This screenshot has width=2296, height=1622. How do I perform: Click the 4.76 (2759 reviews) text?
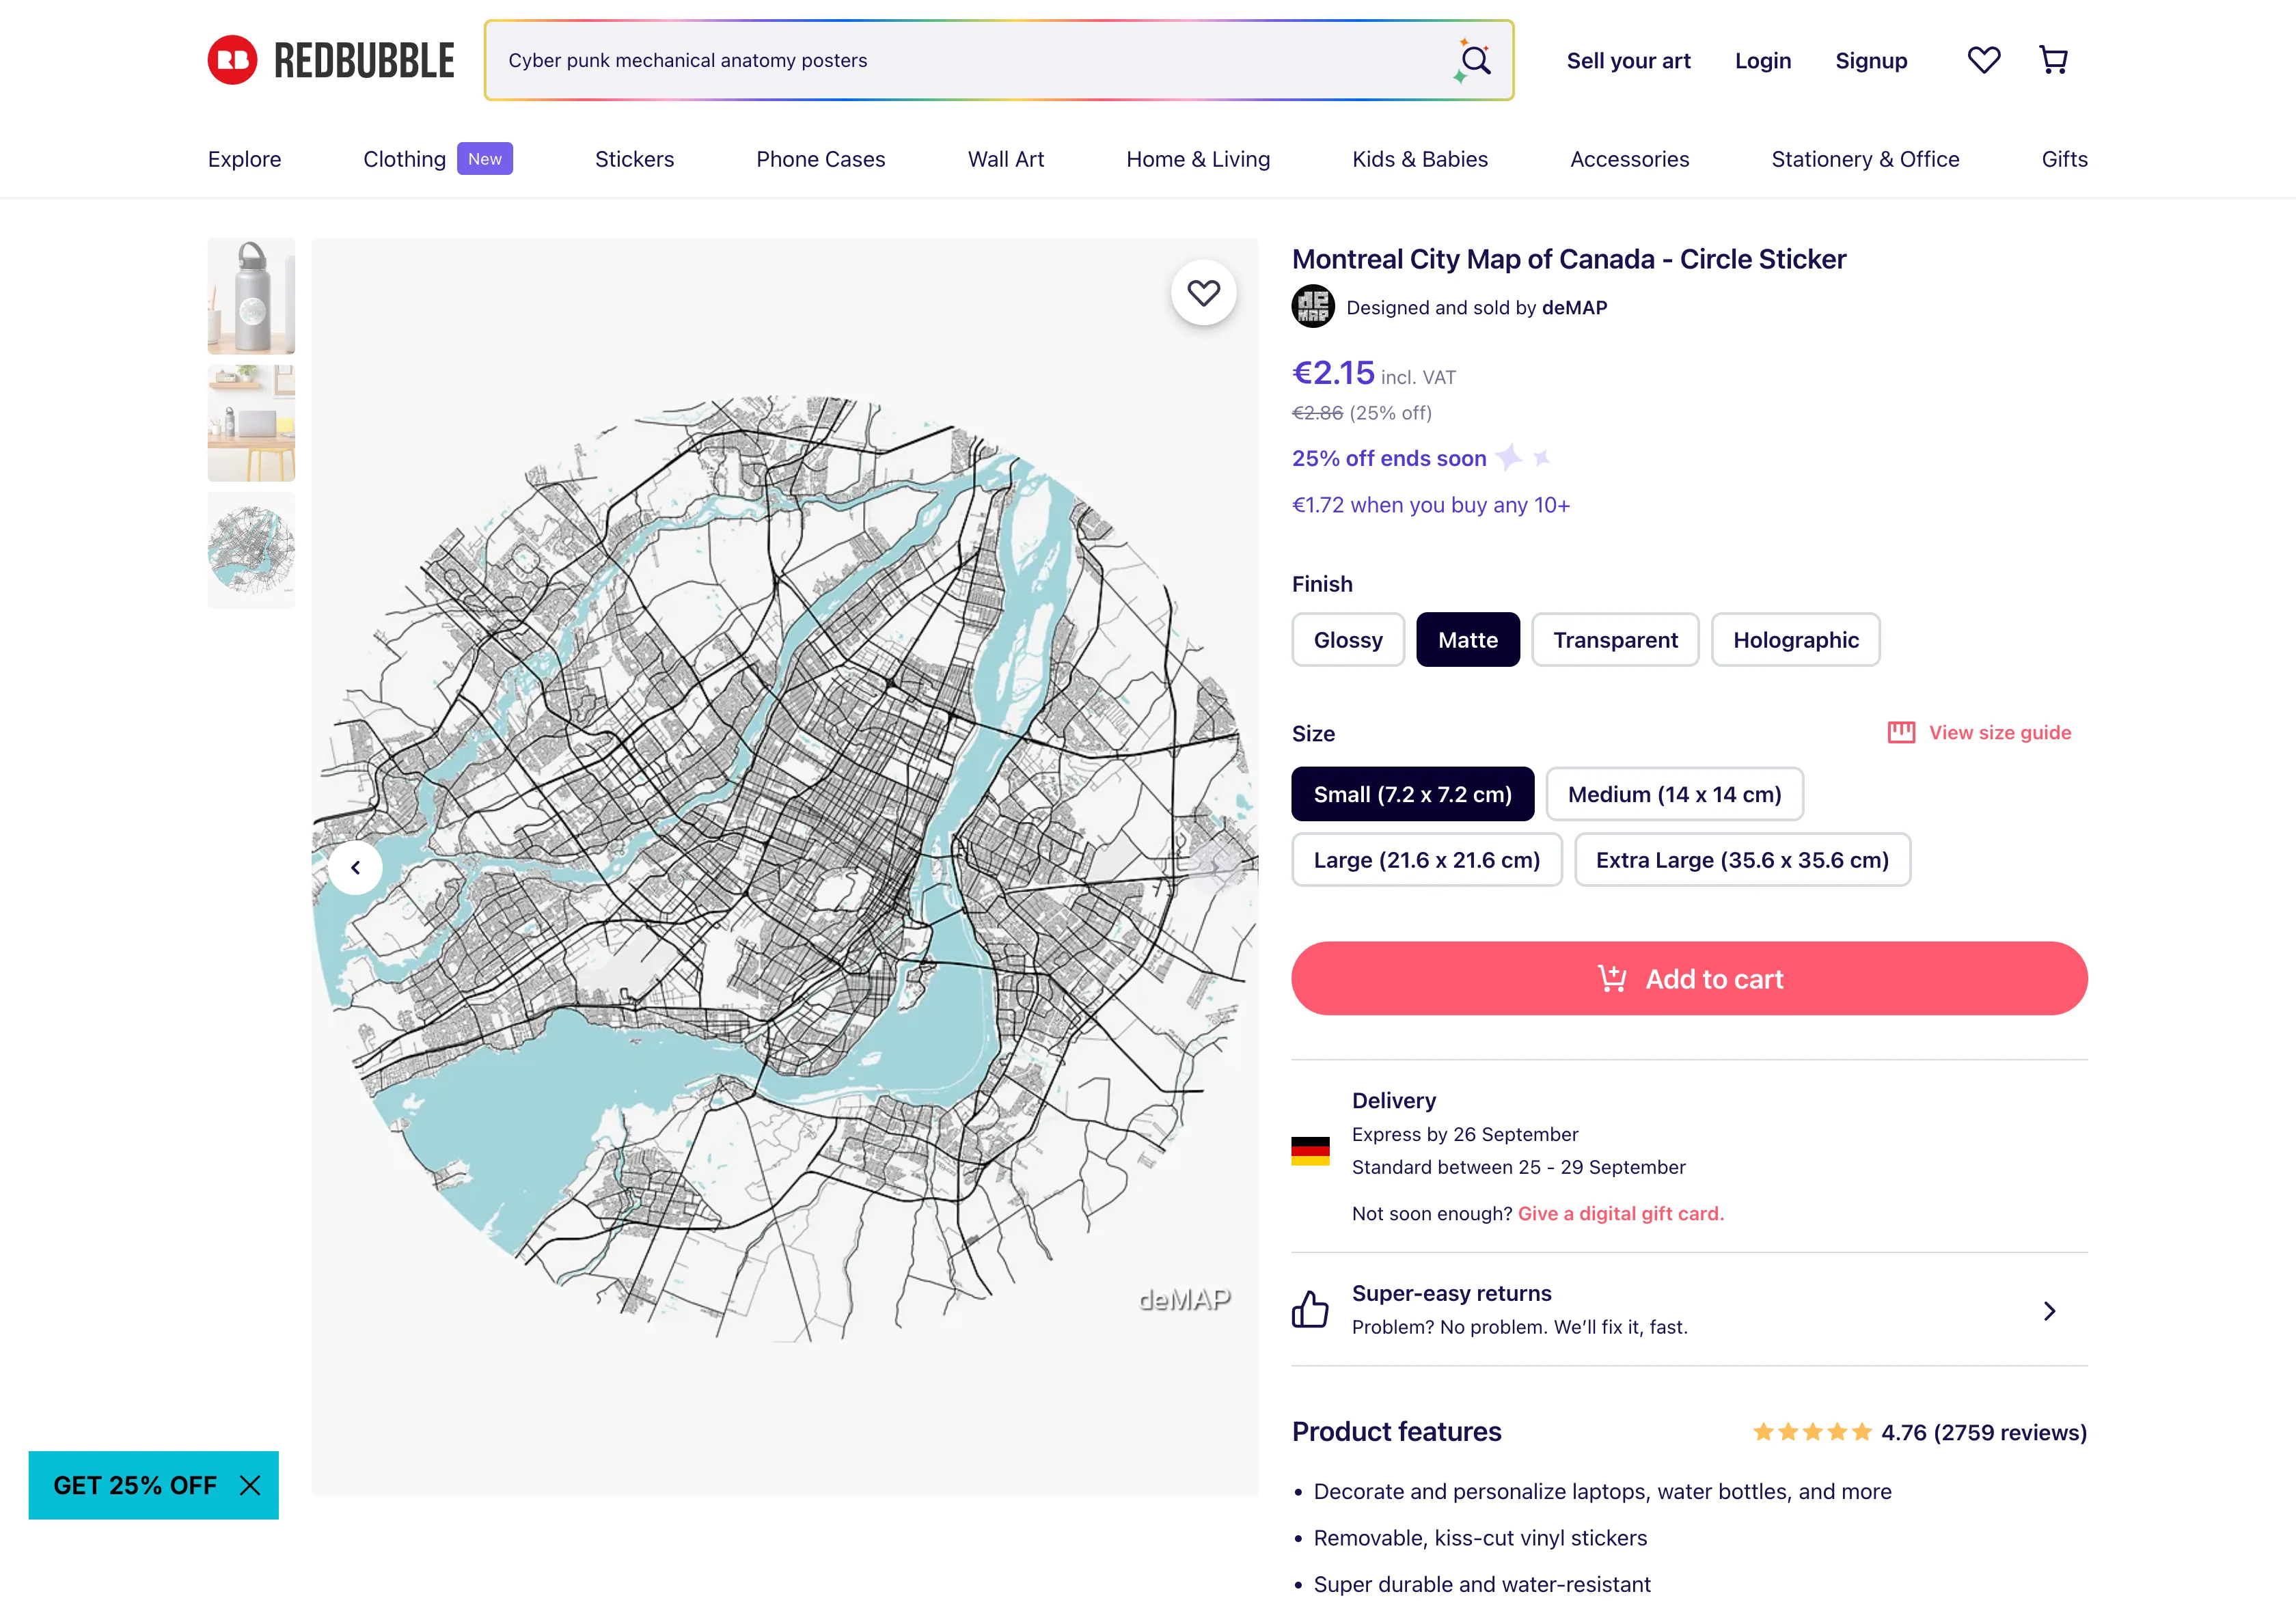coord(1983,1432)
